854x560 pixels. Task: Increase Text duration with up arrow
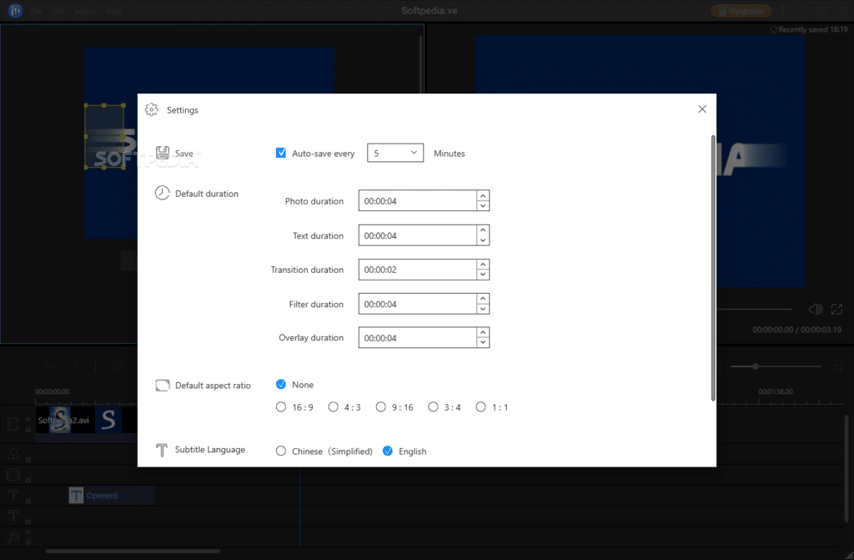point(483,230)
